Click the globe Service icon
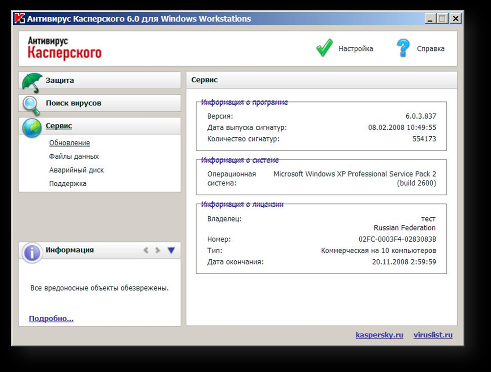 click(32, 128)
